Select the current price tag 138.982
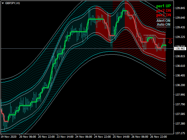Viewport: 187px width, 140px height. point(180,49)
